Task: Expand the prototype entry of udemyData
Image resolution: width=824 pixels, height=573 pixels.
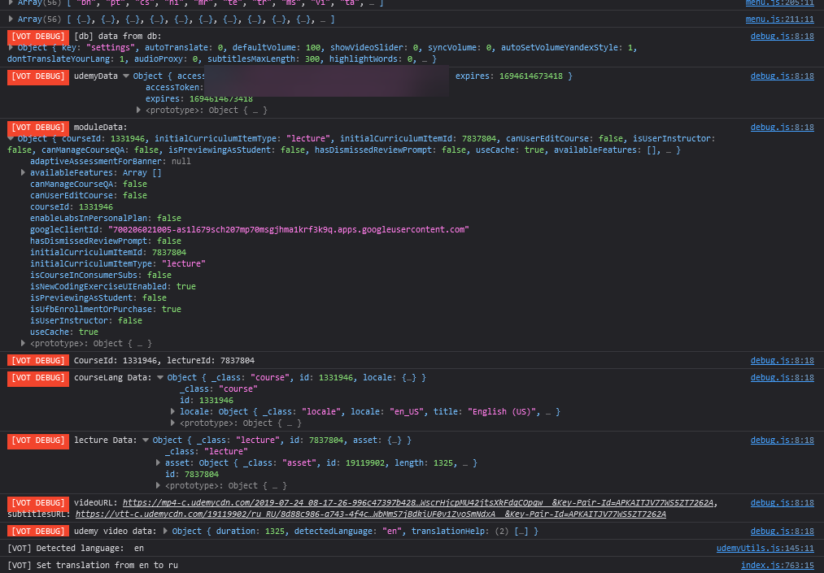Action: click(x=138, y=110)
